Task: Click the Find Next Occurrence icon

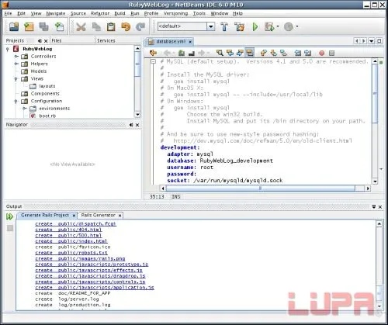Action: [240, 53]
